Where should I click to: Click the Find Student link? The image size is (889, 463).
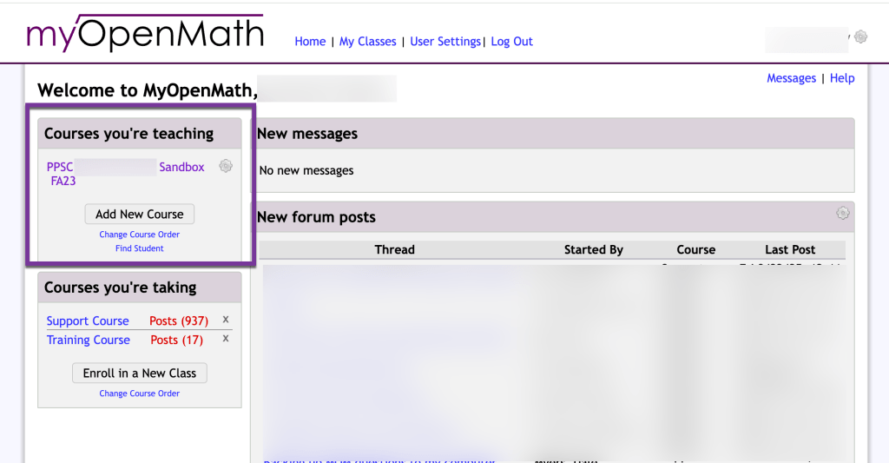(x=140, y=248)
